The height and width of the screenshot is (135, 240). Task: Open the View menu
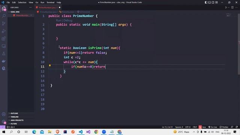(x=31, y=3)
